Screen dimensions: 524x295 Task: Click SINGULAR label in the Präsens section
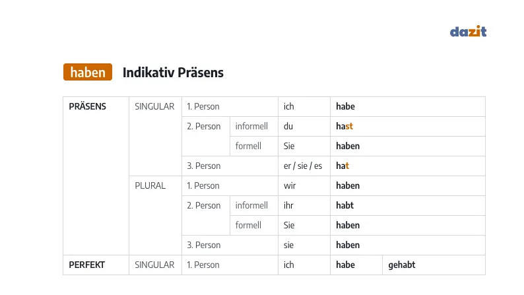pyautogui.click(x=154, y=106)
